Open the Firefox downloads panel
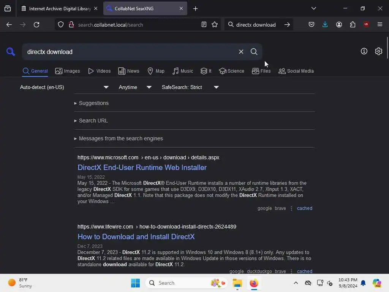Screen dimensions: 389x292 [x=325, y=24]
